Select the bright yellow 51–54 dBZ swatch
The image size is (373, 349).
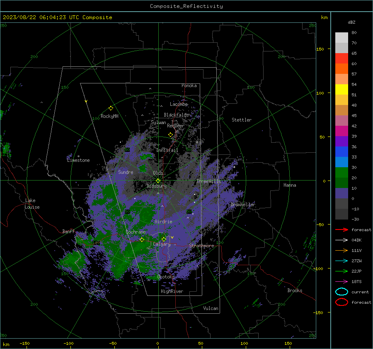point(342,90)
